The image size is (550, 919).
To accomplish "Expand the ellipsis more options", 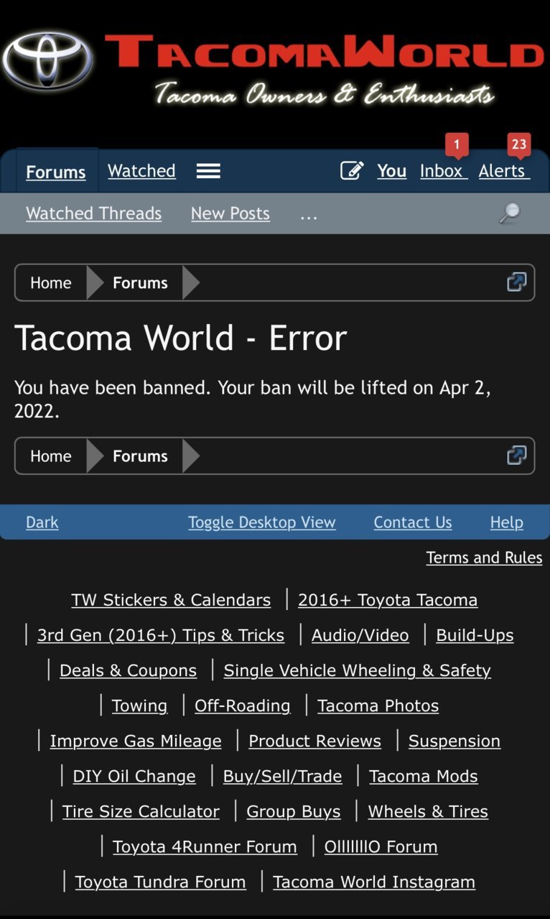I will click(x=309, y=215).
